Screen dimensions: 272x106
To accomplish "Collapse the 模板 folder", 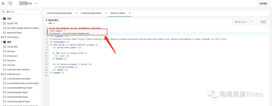I will coord(2,42).
